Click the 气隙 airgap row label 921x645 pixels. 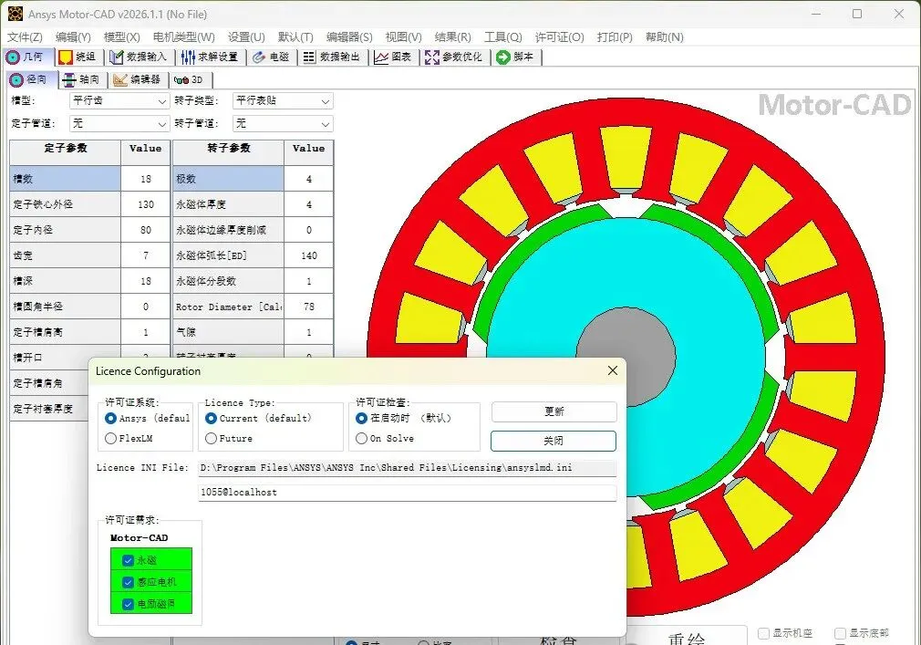pos(229,332)
